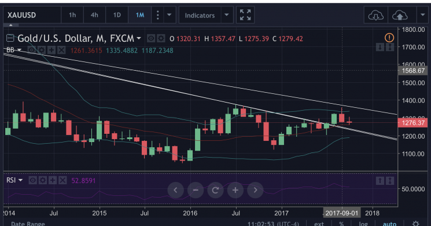
Task: Open the RSI indicator dropdown
Action: [20, 180]
